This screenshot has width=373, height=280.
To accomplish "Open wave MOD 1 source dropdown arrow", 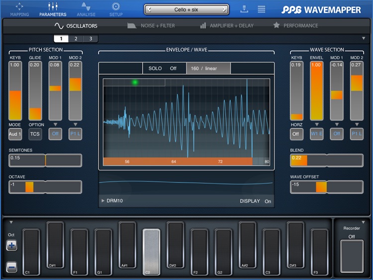I will [337, 124].
